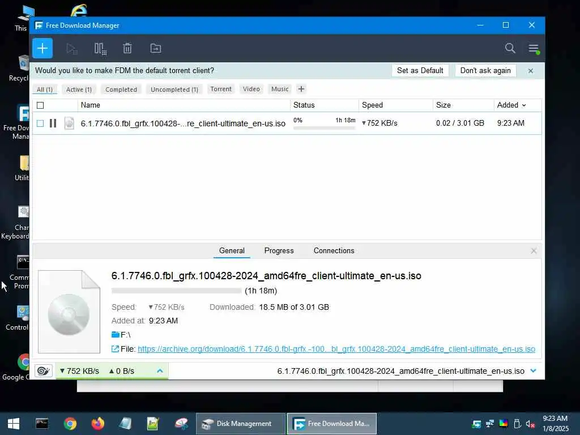This screenshot has height=435, width=580.
Task: Select the iso file name in list row
Action: point(183,123)
